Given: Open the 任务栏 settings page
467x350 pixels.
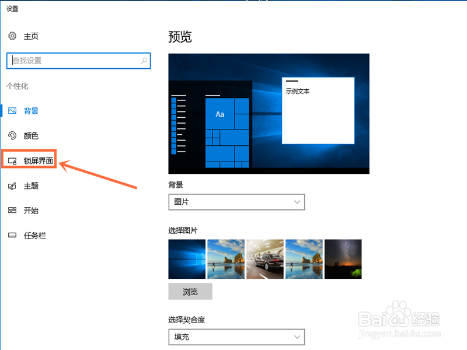Looking at the screenshot, I should [x=35, y=236].
